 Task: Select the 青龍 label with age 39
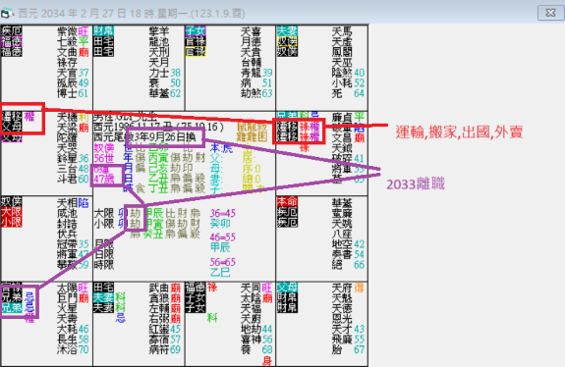256,73
